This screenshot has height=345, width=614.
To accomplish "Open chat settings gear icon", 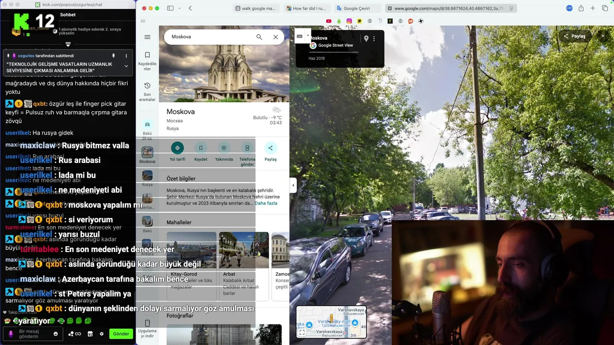I will (102, 334).
